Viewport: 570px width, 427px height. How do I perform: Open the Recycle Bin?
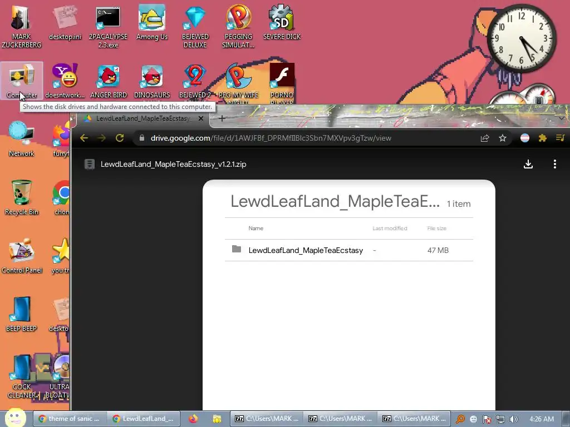pos(22,198)
